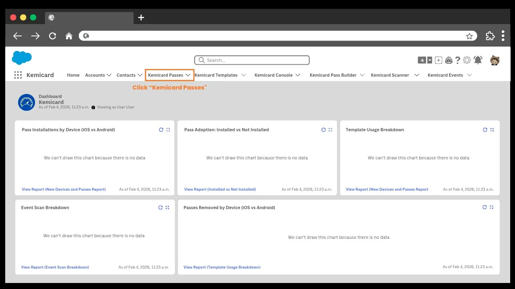The width and height of the screenshot is (515, 289).
Task: Click the browser address bar
Action: (x=278, y=36)
